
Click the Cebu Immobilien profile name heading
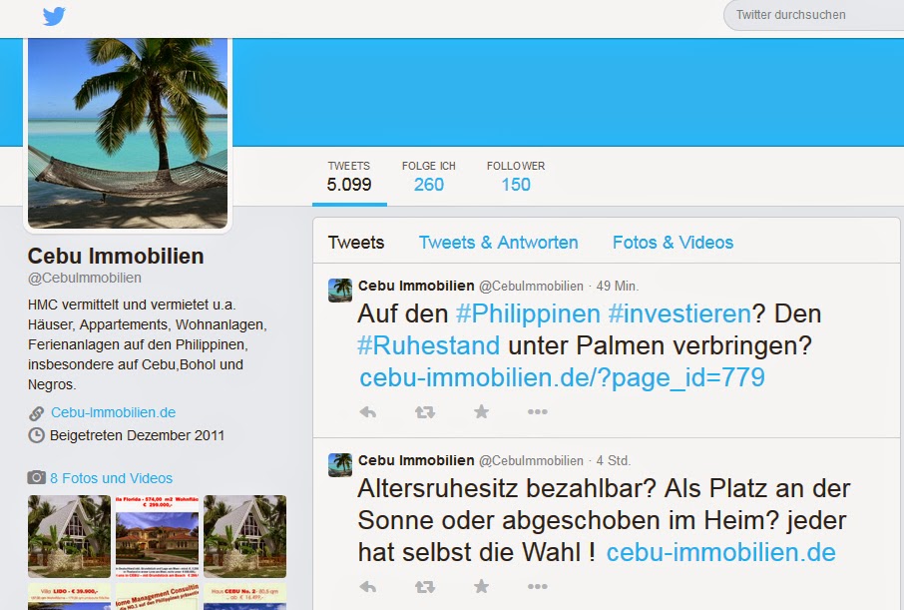116,256
